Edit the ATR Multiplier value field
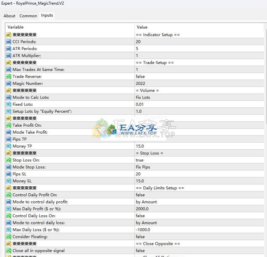The width and height of the screenshot is (267, 257). pos(199,56)
